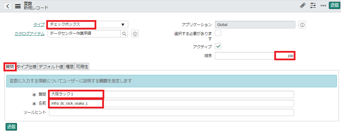Click the 変数 title text
Screen dimensions: 341x132
[x=28, y=4]
